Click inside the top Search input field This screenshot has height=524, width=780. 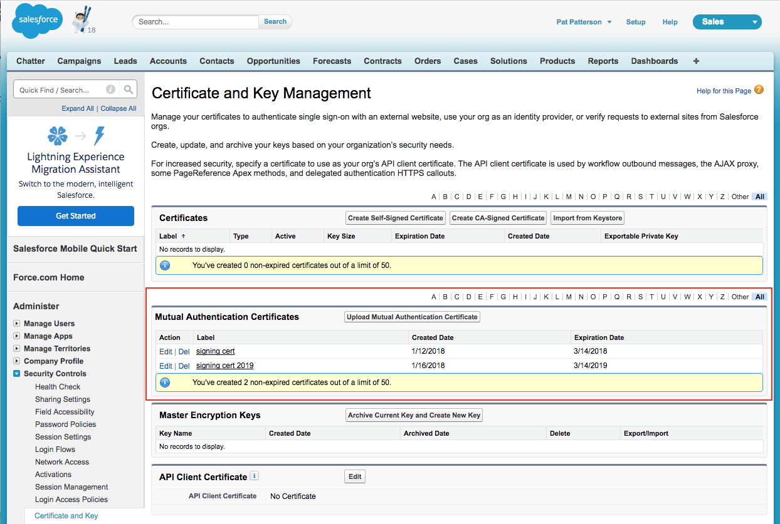coord(194,21)
